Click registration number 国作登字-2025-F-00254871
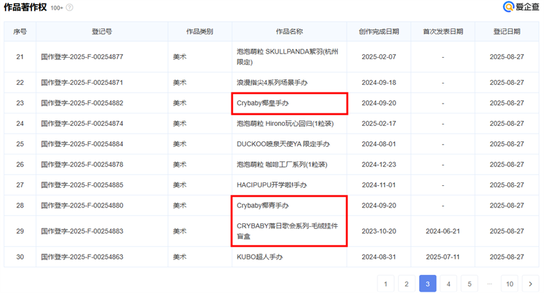Image resolution: width=544 pixels, height=293 pixels. [x=82, y=82]
